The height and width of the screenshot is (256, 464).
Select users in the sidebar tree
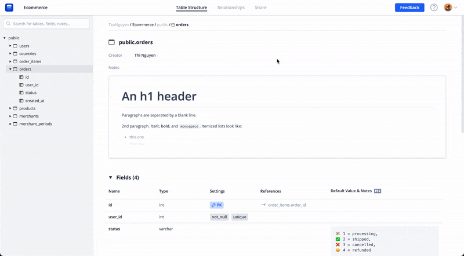(24, 46)
